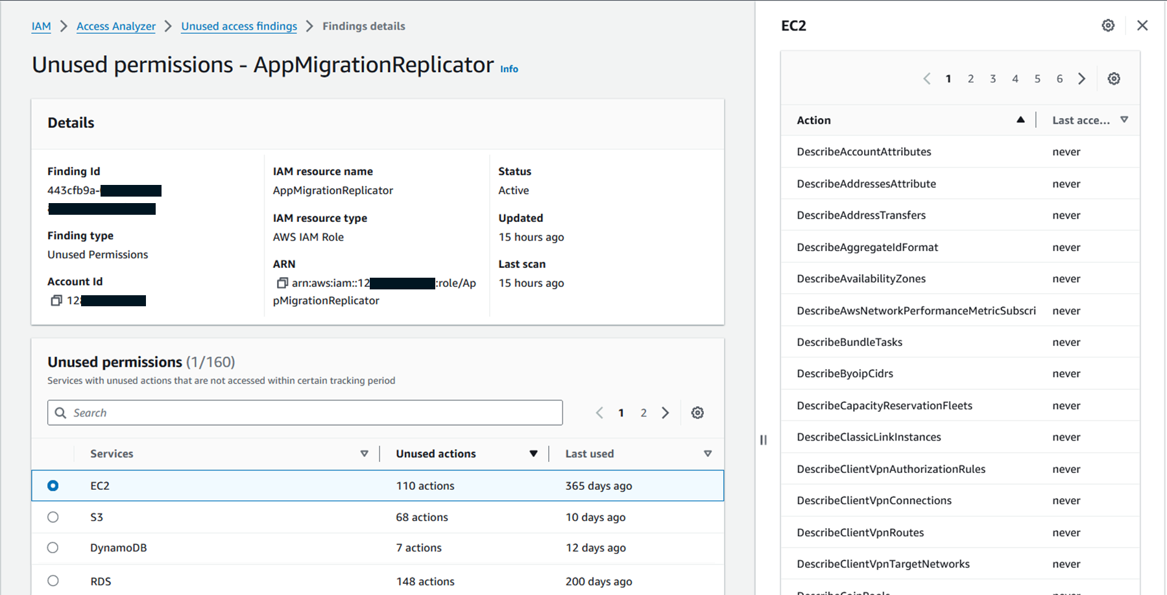Open EC2 panel settings gear at top

coord(1108,25)
